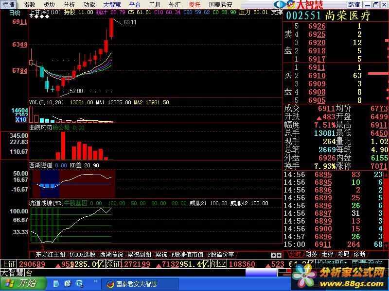Open the 外汇 menu

[175, 5]
